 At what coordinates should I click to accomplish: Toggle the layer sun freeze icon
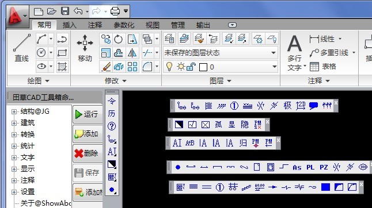(x=181, y=67)
